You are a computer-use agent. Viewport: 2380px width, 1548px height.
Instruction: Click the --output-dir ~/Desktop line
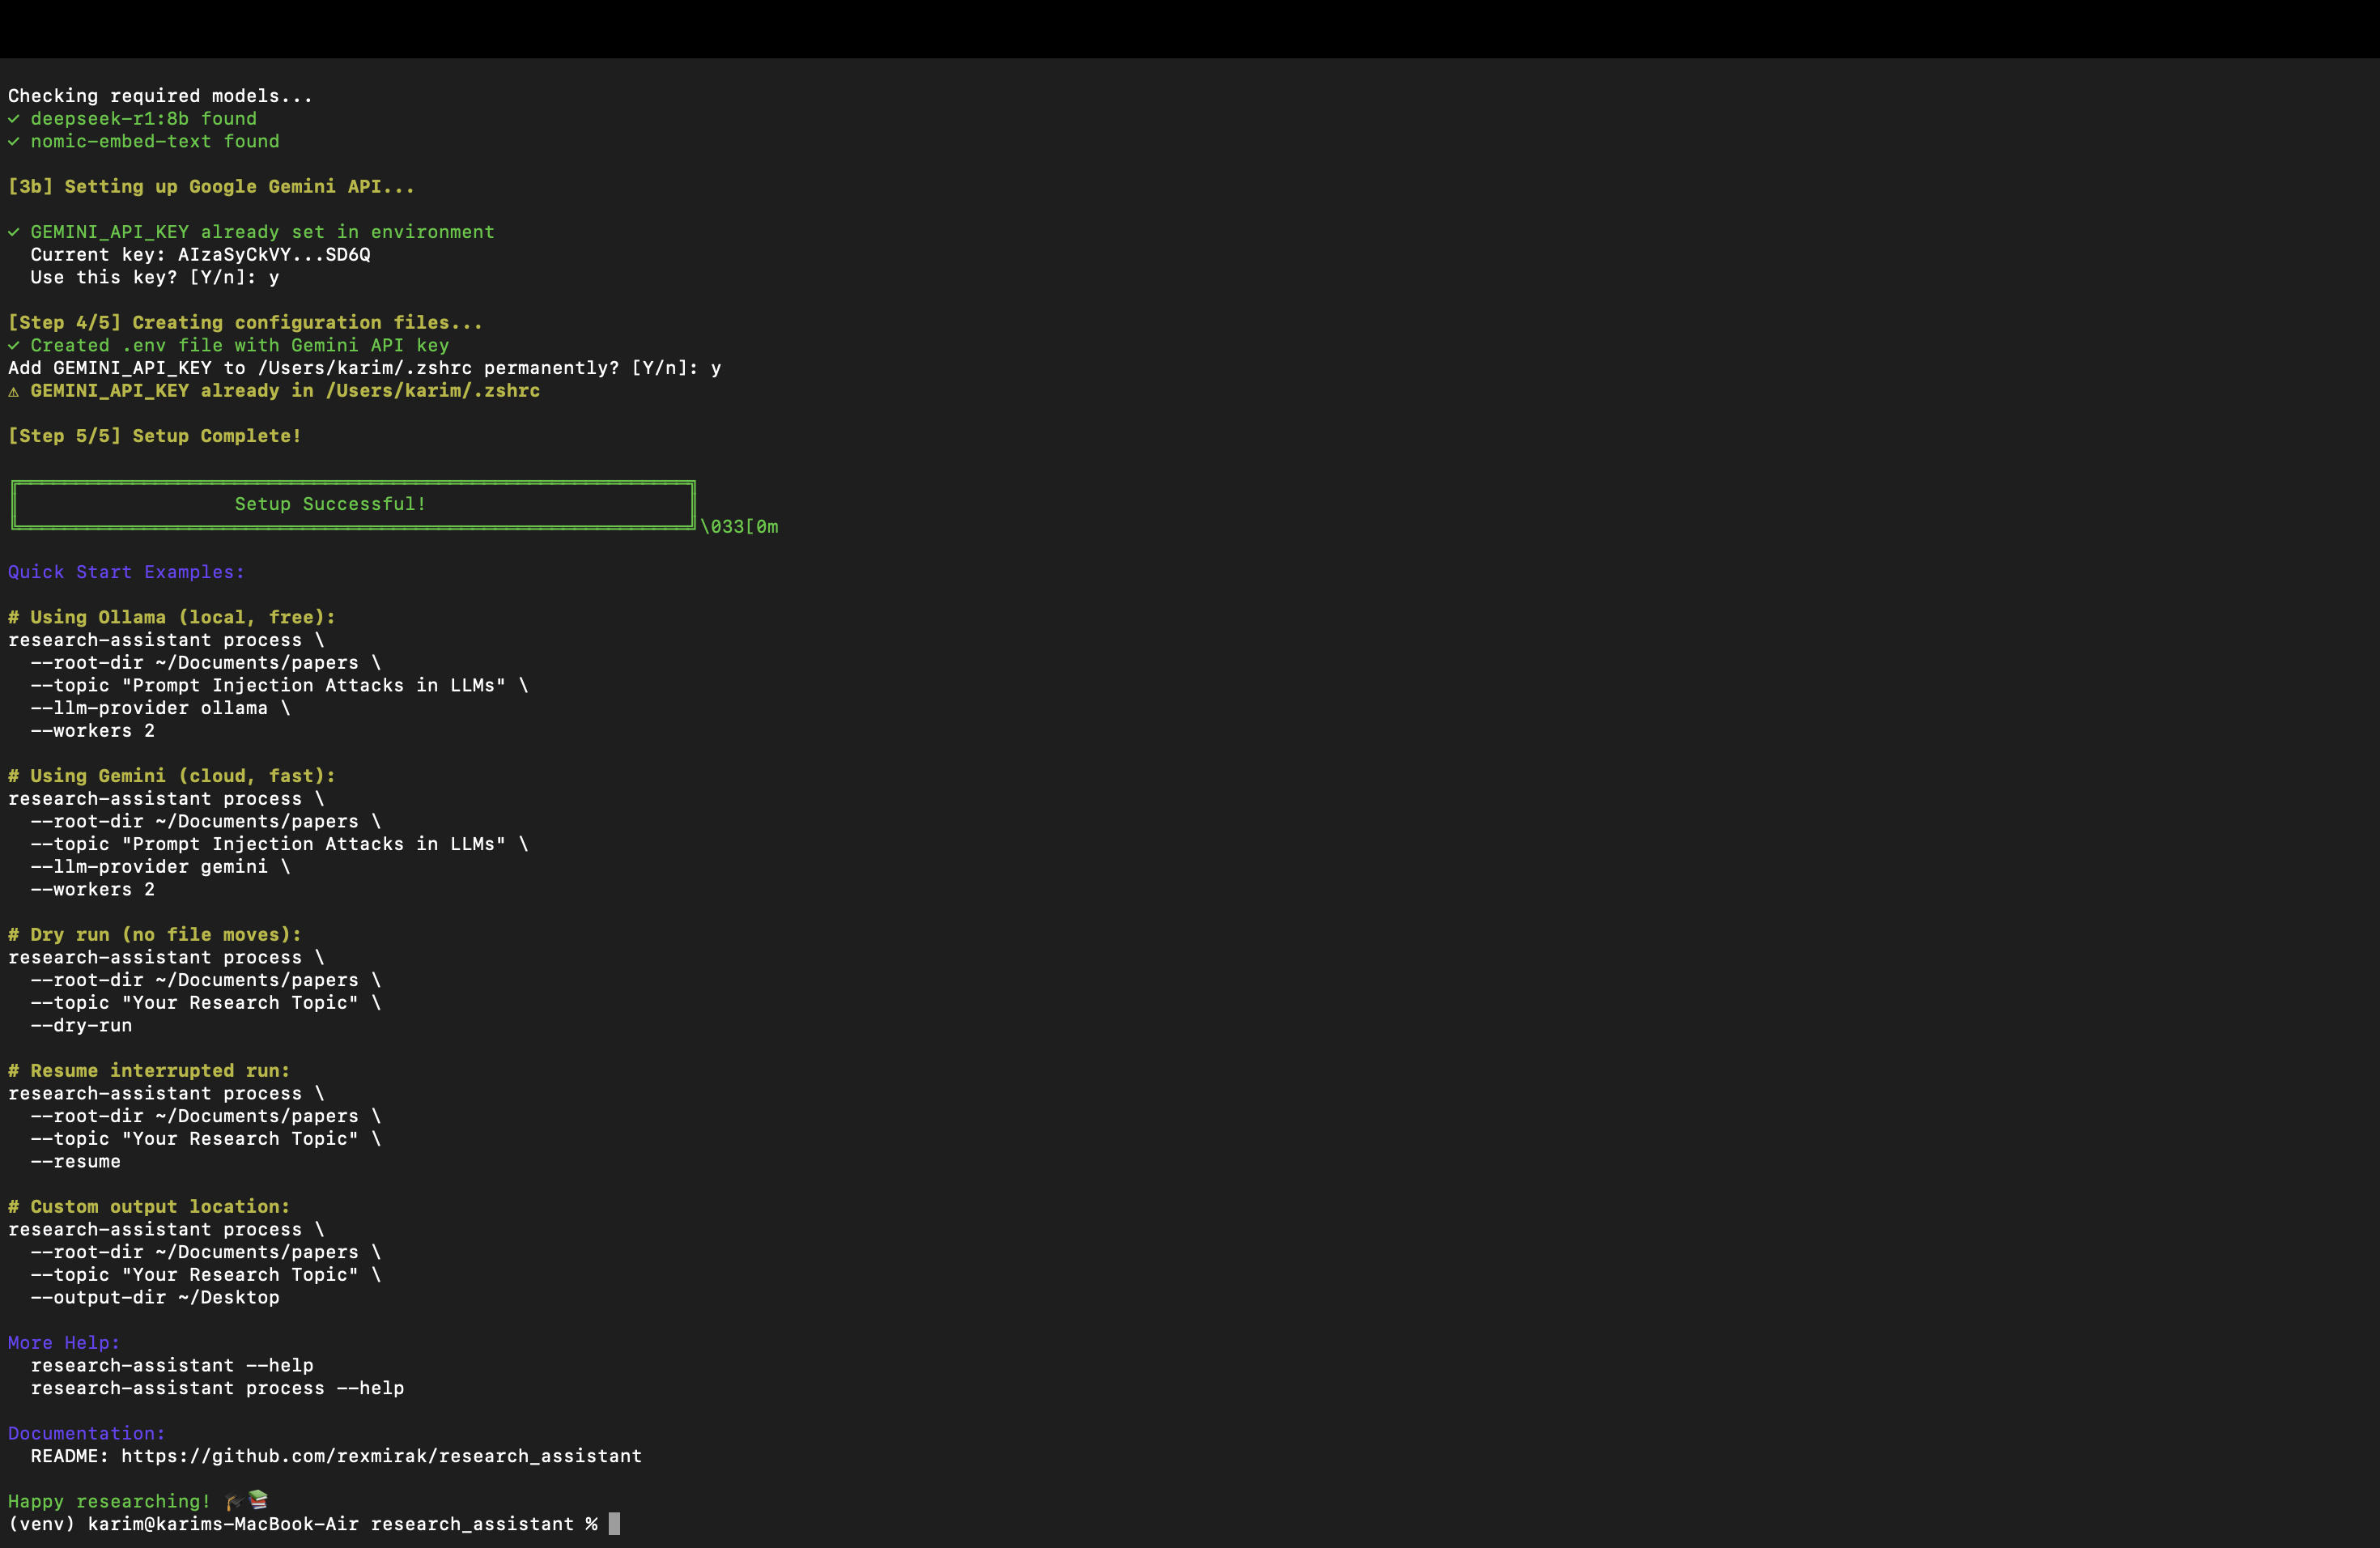[155, 1298]
